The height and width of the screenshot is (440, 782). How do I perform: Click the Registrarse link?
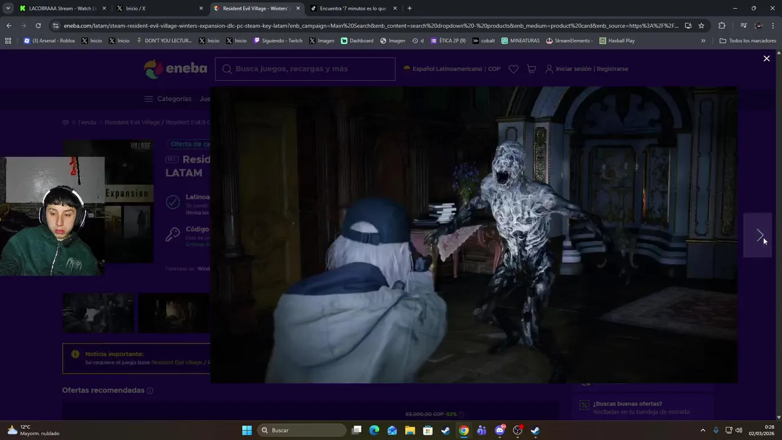(612, 69)
